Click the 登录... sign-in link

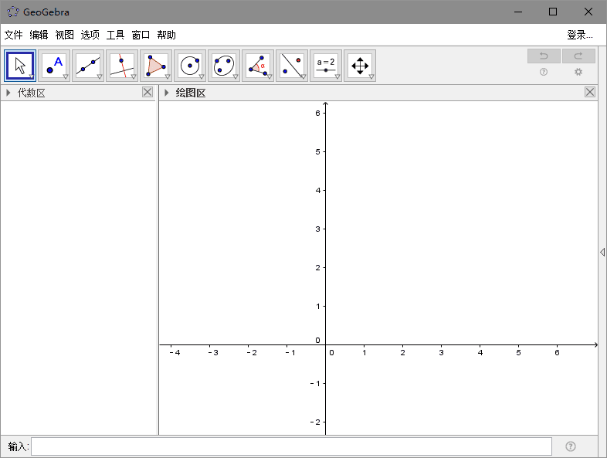click(579, 35)
